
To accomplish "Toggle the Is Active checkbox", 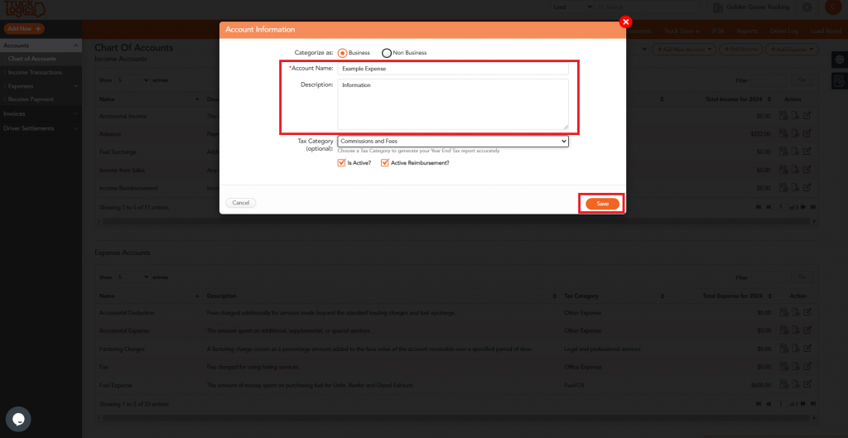I will [x=341, y=163].
